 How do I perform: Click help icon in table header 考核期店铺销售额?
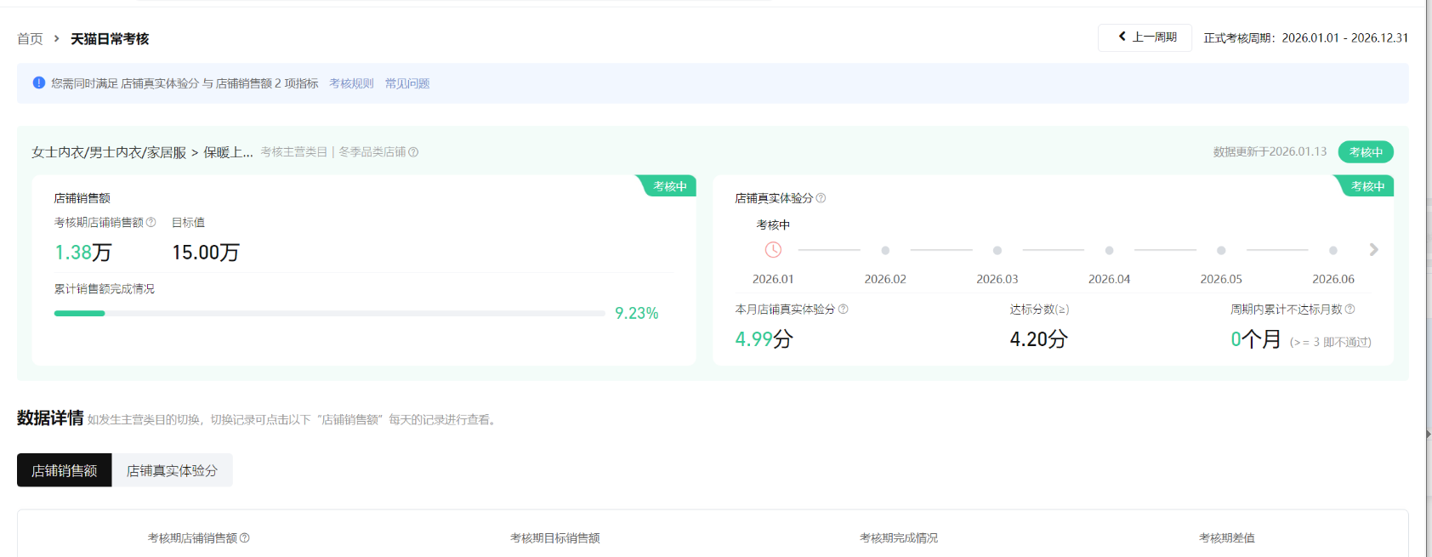coord(245,537)
